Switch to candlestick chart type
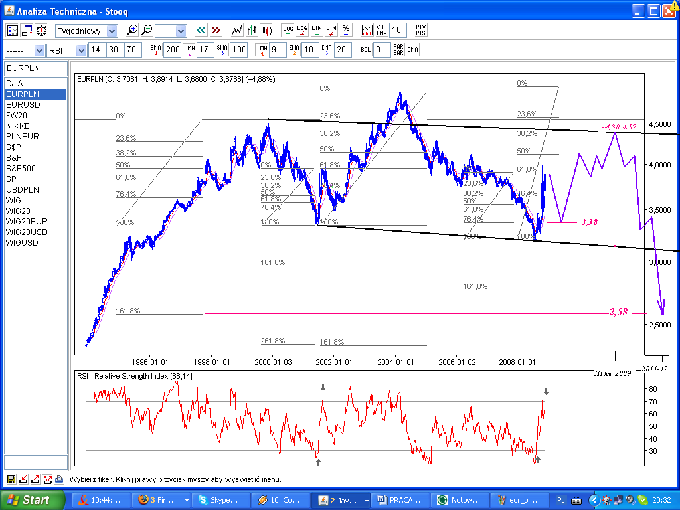The width and height of the screenshot is (680, 510). coord(267,31)
